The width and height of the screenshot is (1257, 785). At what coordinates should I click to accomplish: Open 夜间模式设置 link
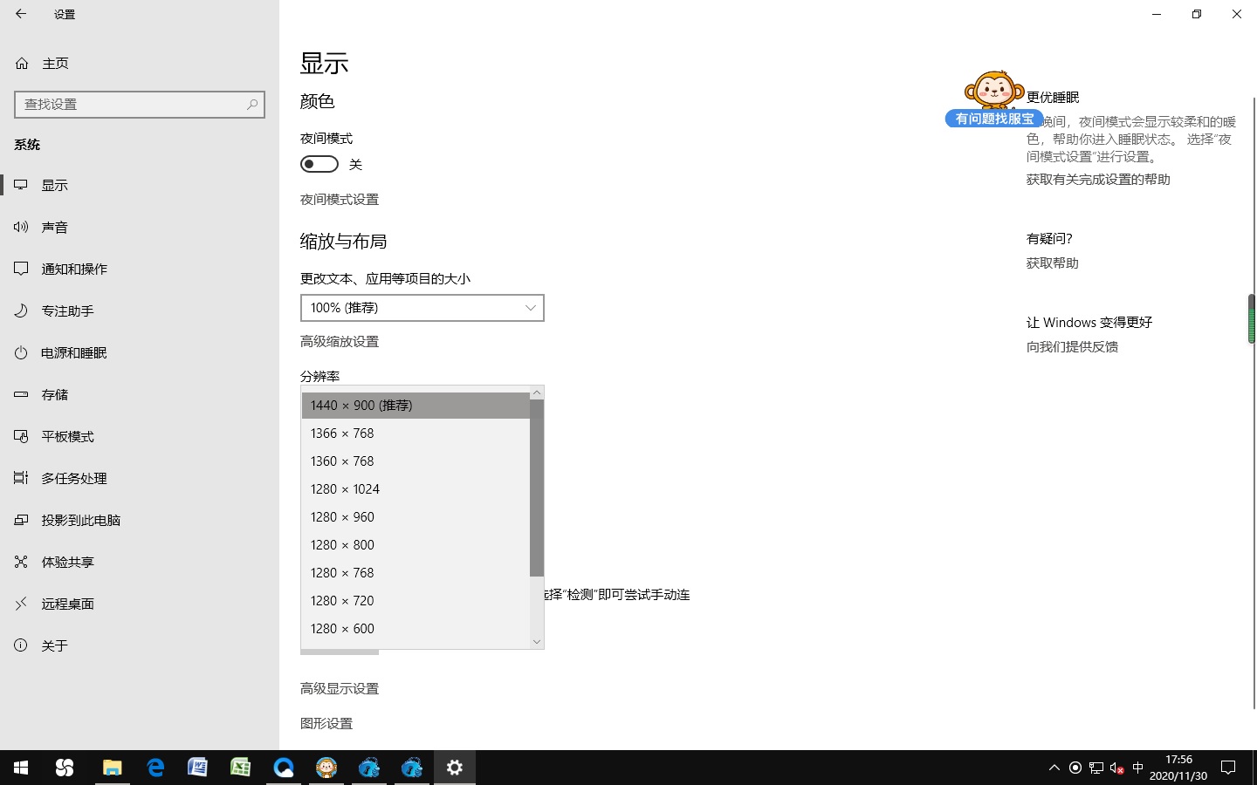340,200
